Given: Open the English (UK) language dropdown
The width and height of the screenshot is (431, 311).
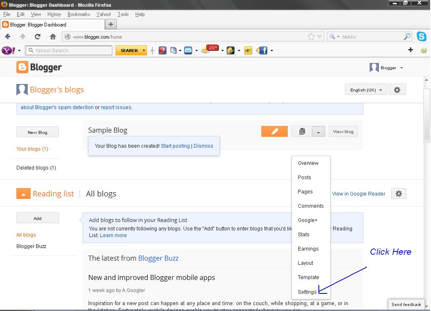Looking at the screenshot, I should click(x=366, y=90).
